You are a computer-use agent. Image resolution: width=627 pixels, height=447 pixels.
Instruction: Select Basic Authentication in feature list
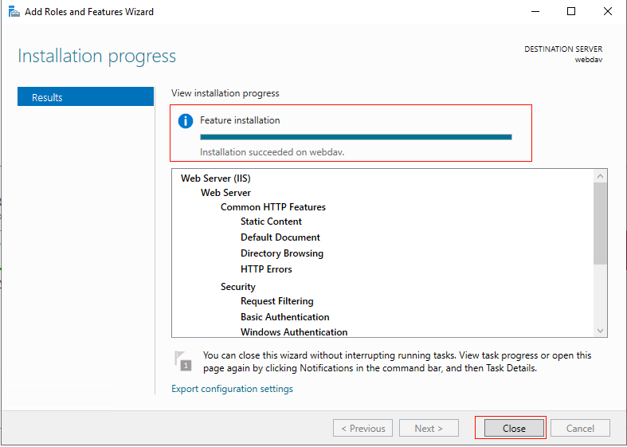[285, 317]
